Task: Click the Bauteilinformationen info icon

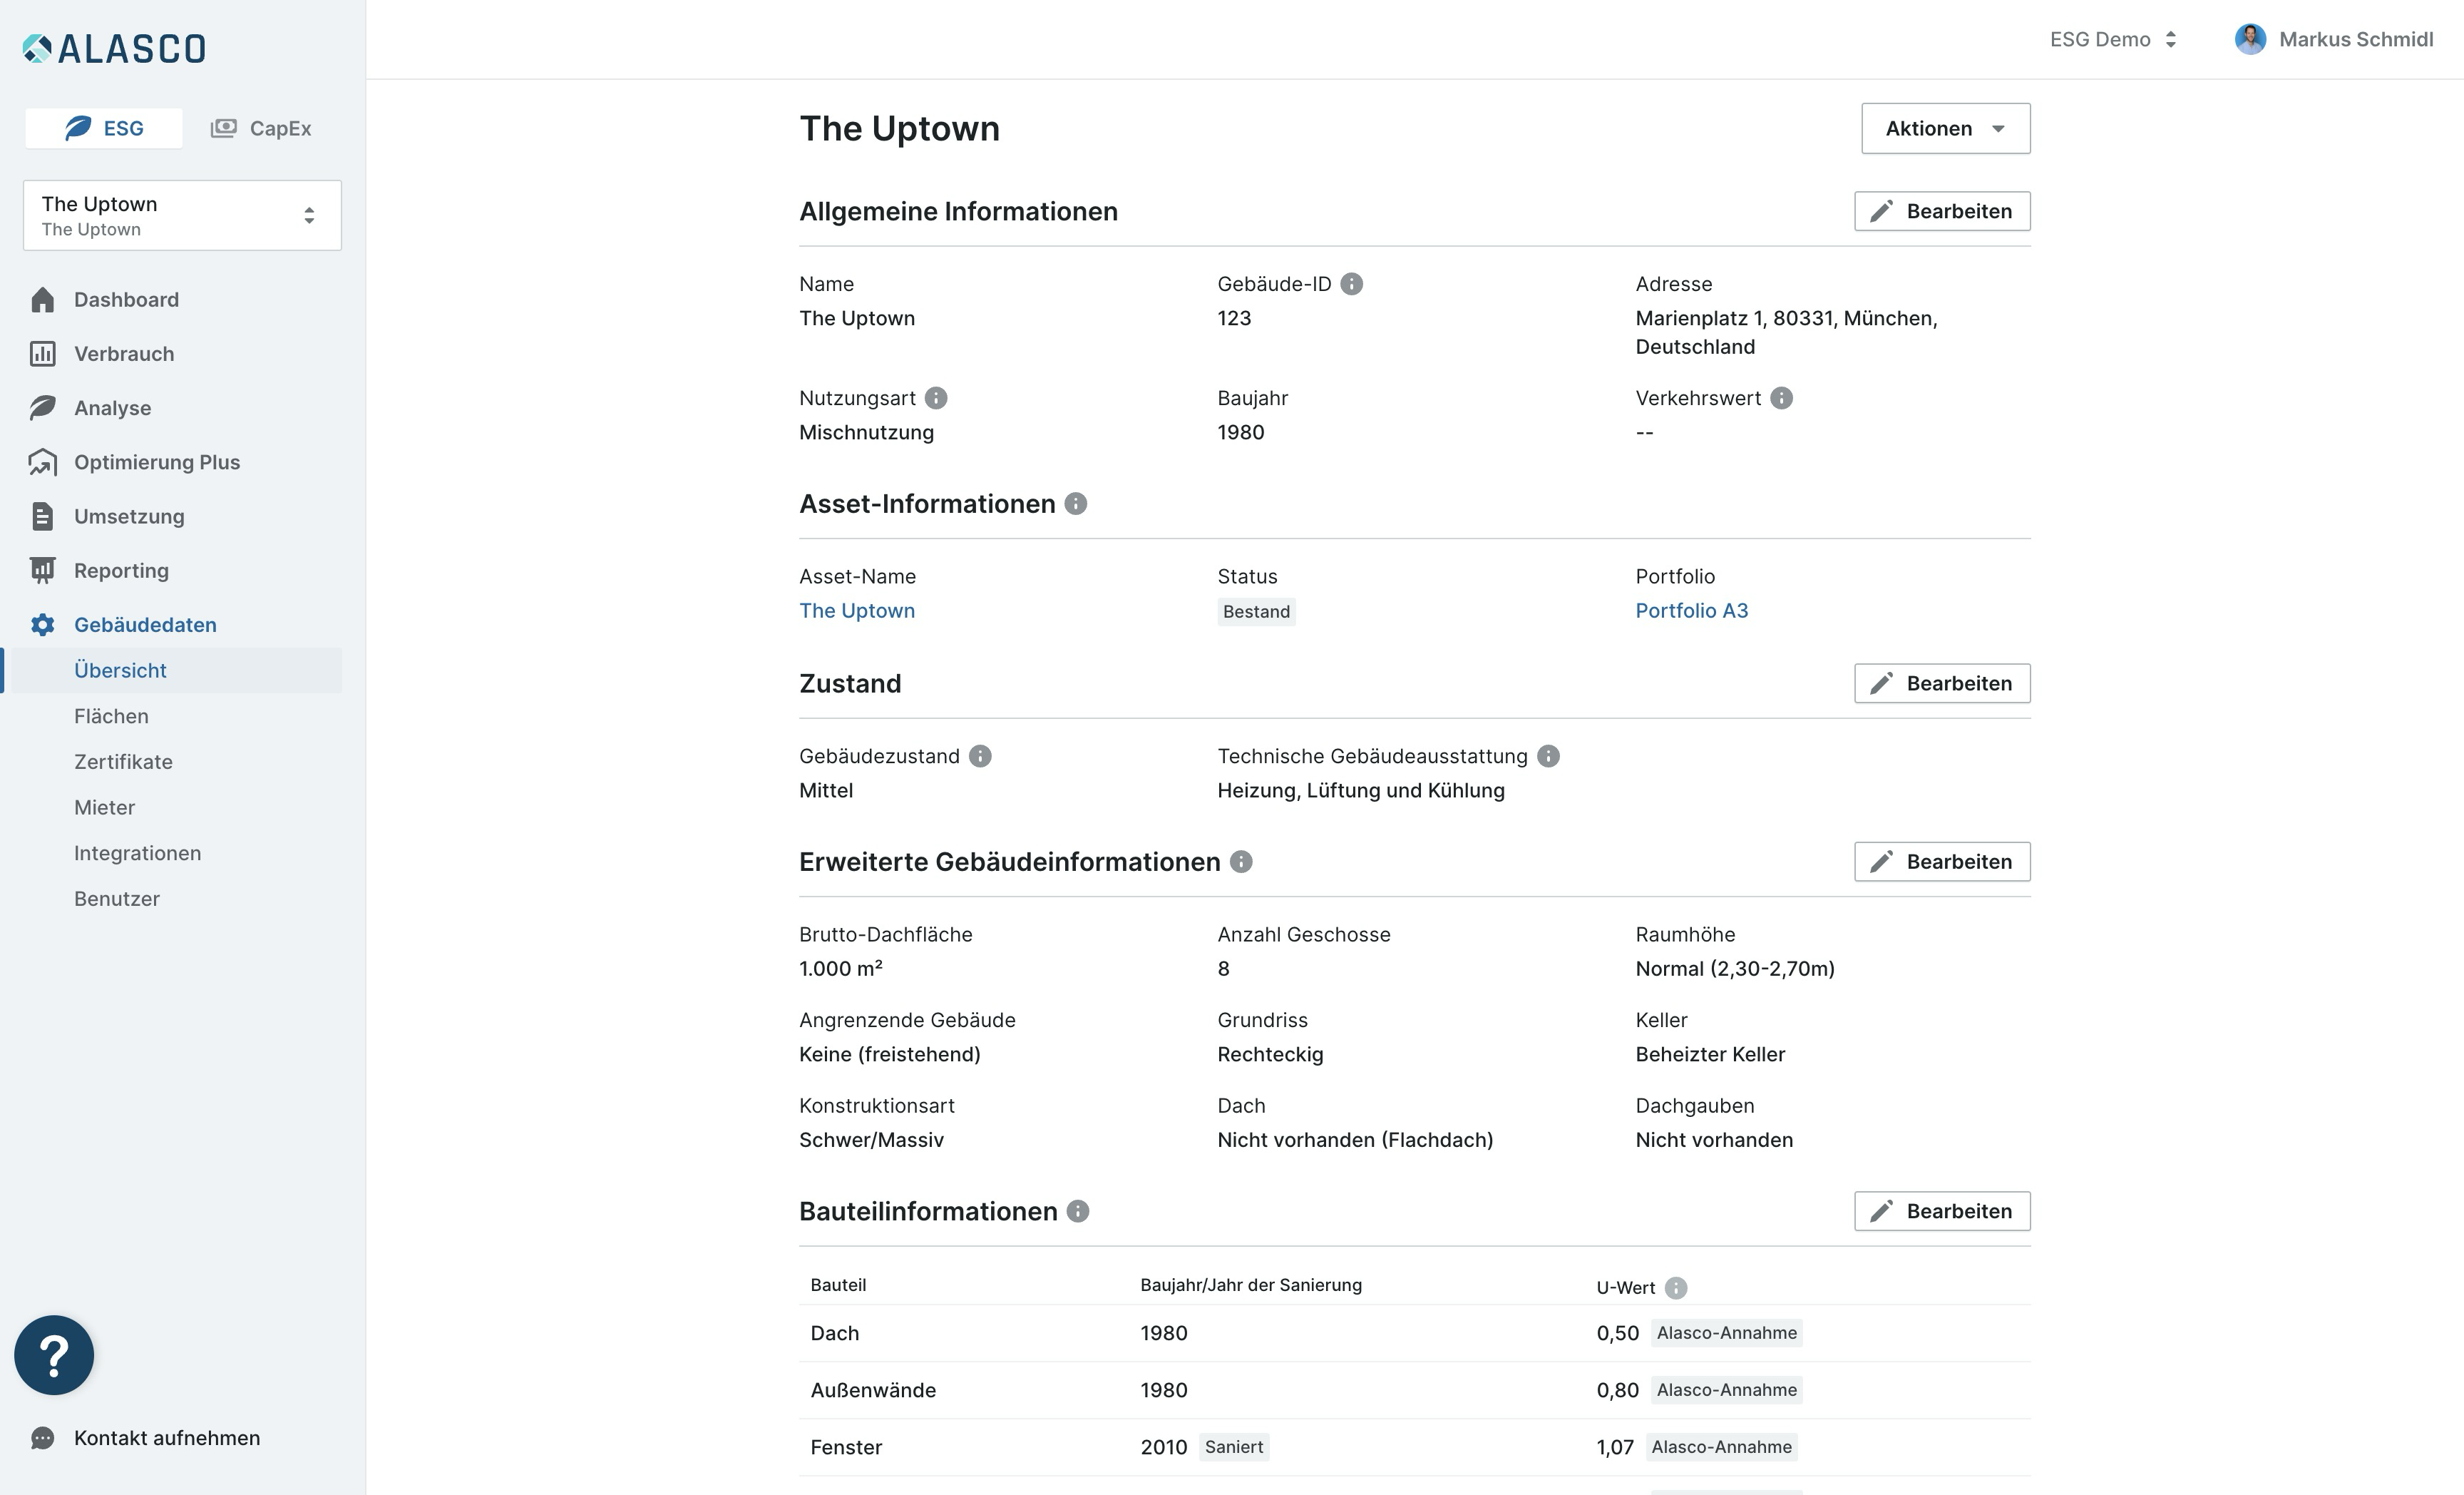Action: (x=1078, y=1212)
